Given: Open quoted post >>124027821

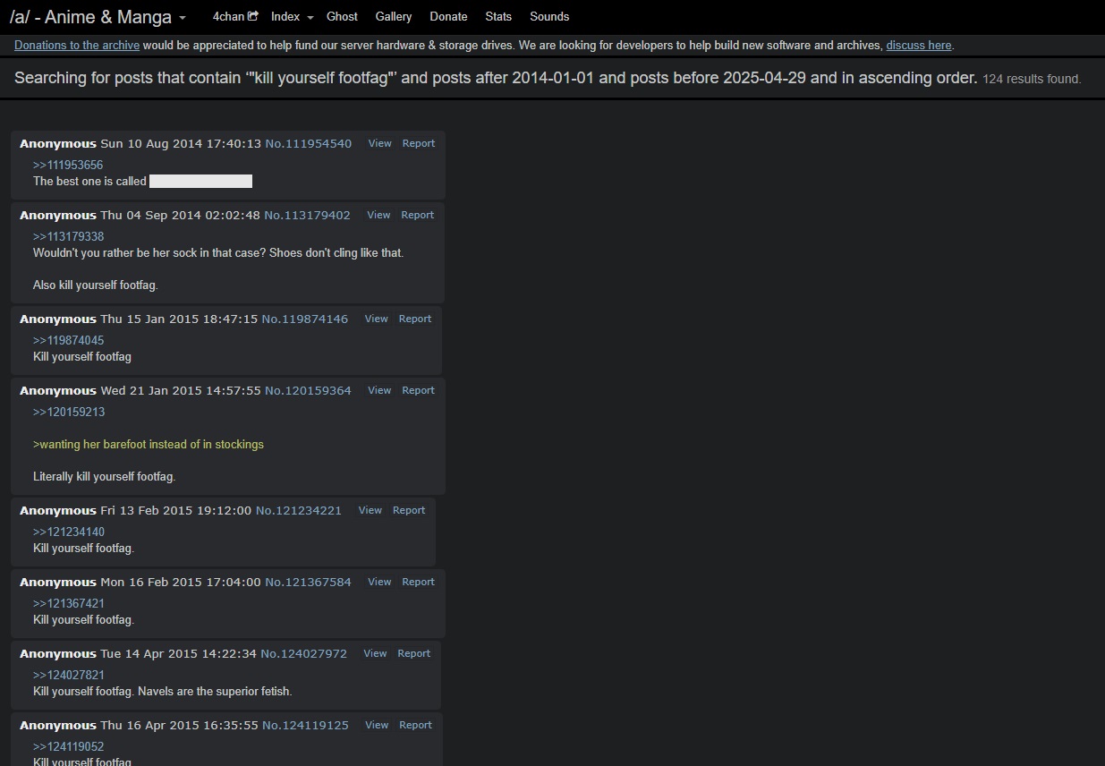Looking at the screenshot, I should click(69, 675).
